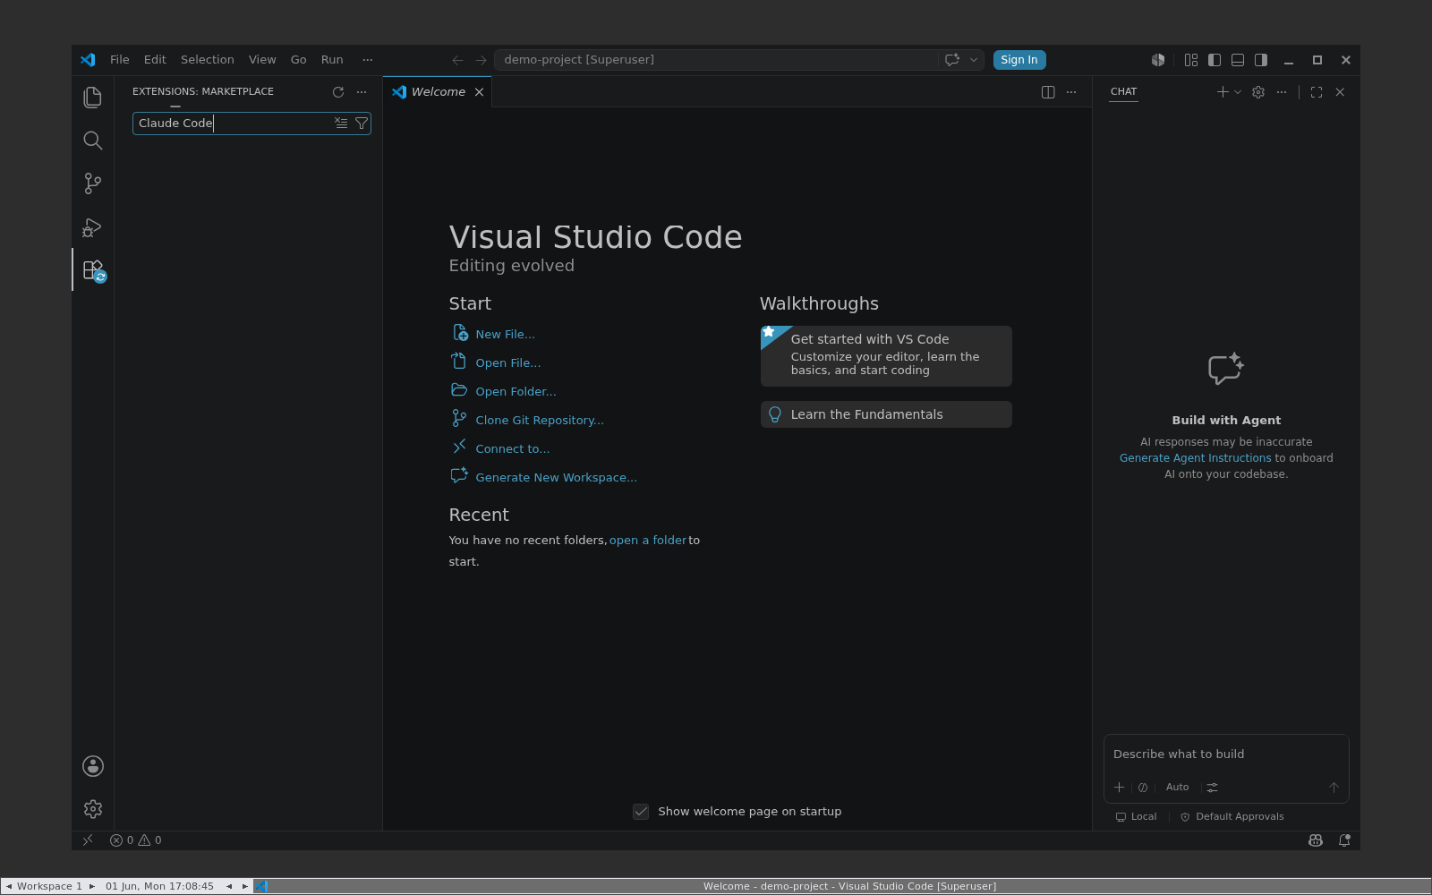Open chat settings gear

(1258, 92)
